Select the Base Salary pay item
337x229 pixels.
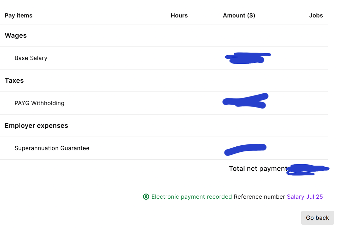coord(31,58)
